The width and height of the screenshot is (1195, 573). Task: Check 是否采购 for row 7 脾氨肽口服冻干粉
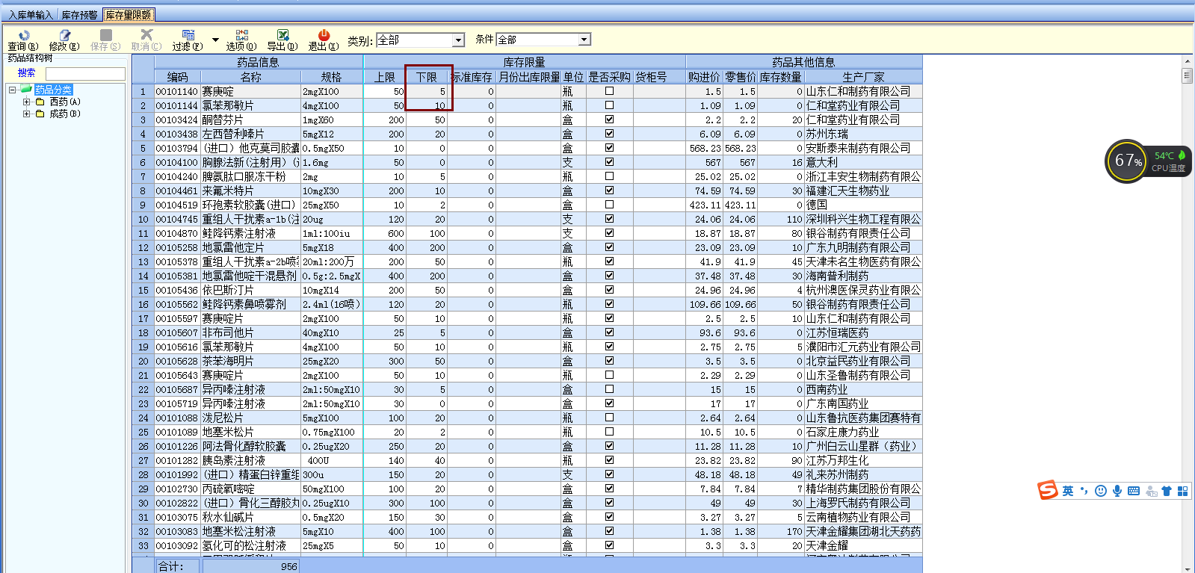[x=609, y=176]
